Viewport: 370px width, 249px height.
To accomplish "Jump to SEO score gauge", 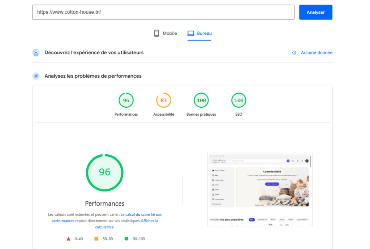I will click(x=238, y=100).
